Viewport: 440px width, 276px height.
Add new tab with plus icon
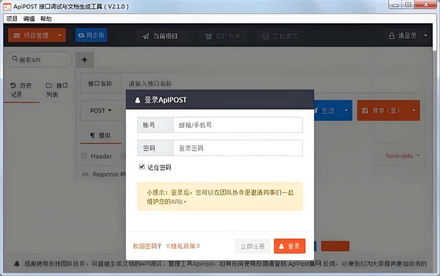tap(84, 60)
